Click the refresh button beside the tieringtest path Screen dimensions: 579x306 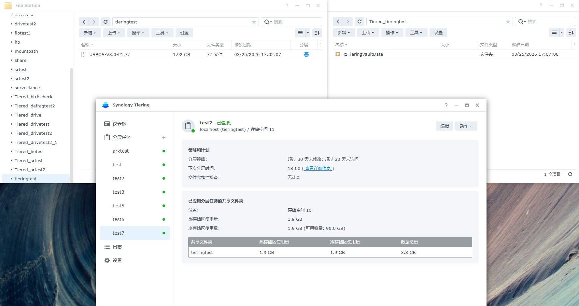coord(105,22)
